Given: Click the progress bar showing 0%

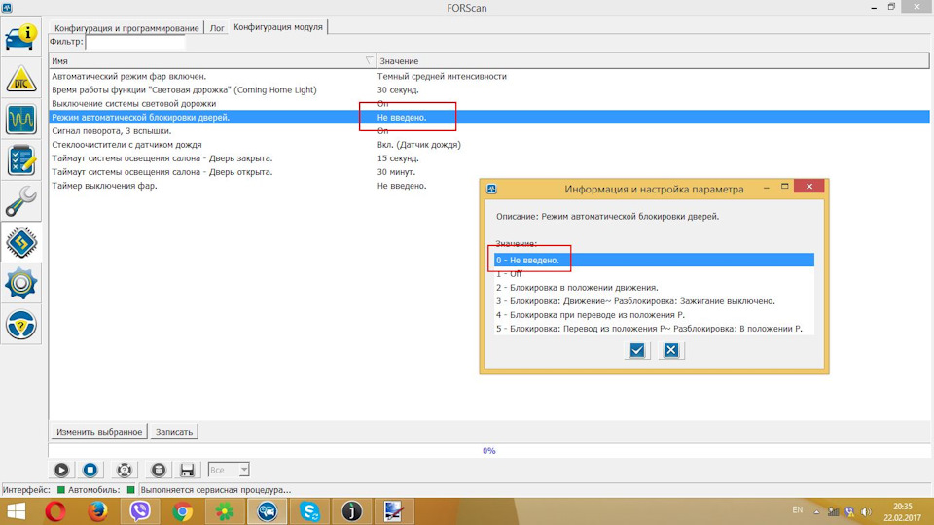Looking at the screenshot, I should pyautogui.click(x=489, y=450).
